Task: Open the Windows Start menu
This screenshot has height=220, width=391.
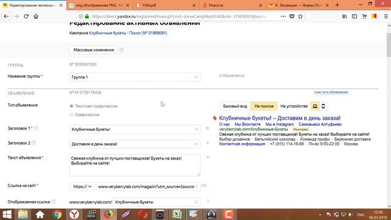Action: (7, 215)
